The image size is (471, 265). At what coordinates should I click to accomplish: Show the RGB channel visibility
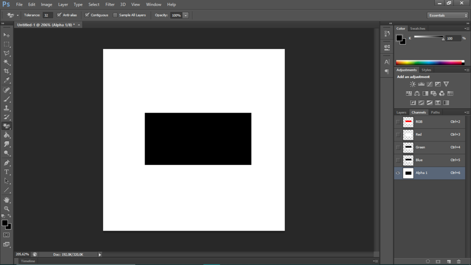click(x=398, y=122)
